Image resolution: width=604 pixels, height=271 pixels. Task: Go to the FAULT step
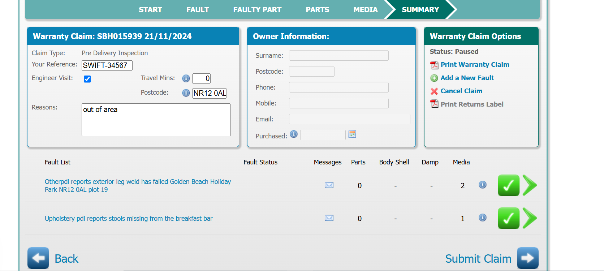pyautogui.click(x=198, y=10)
